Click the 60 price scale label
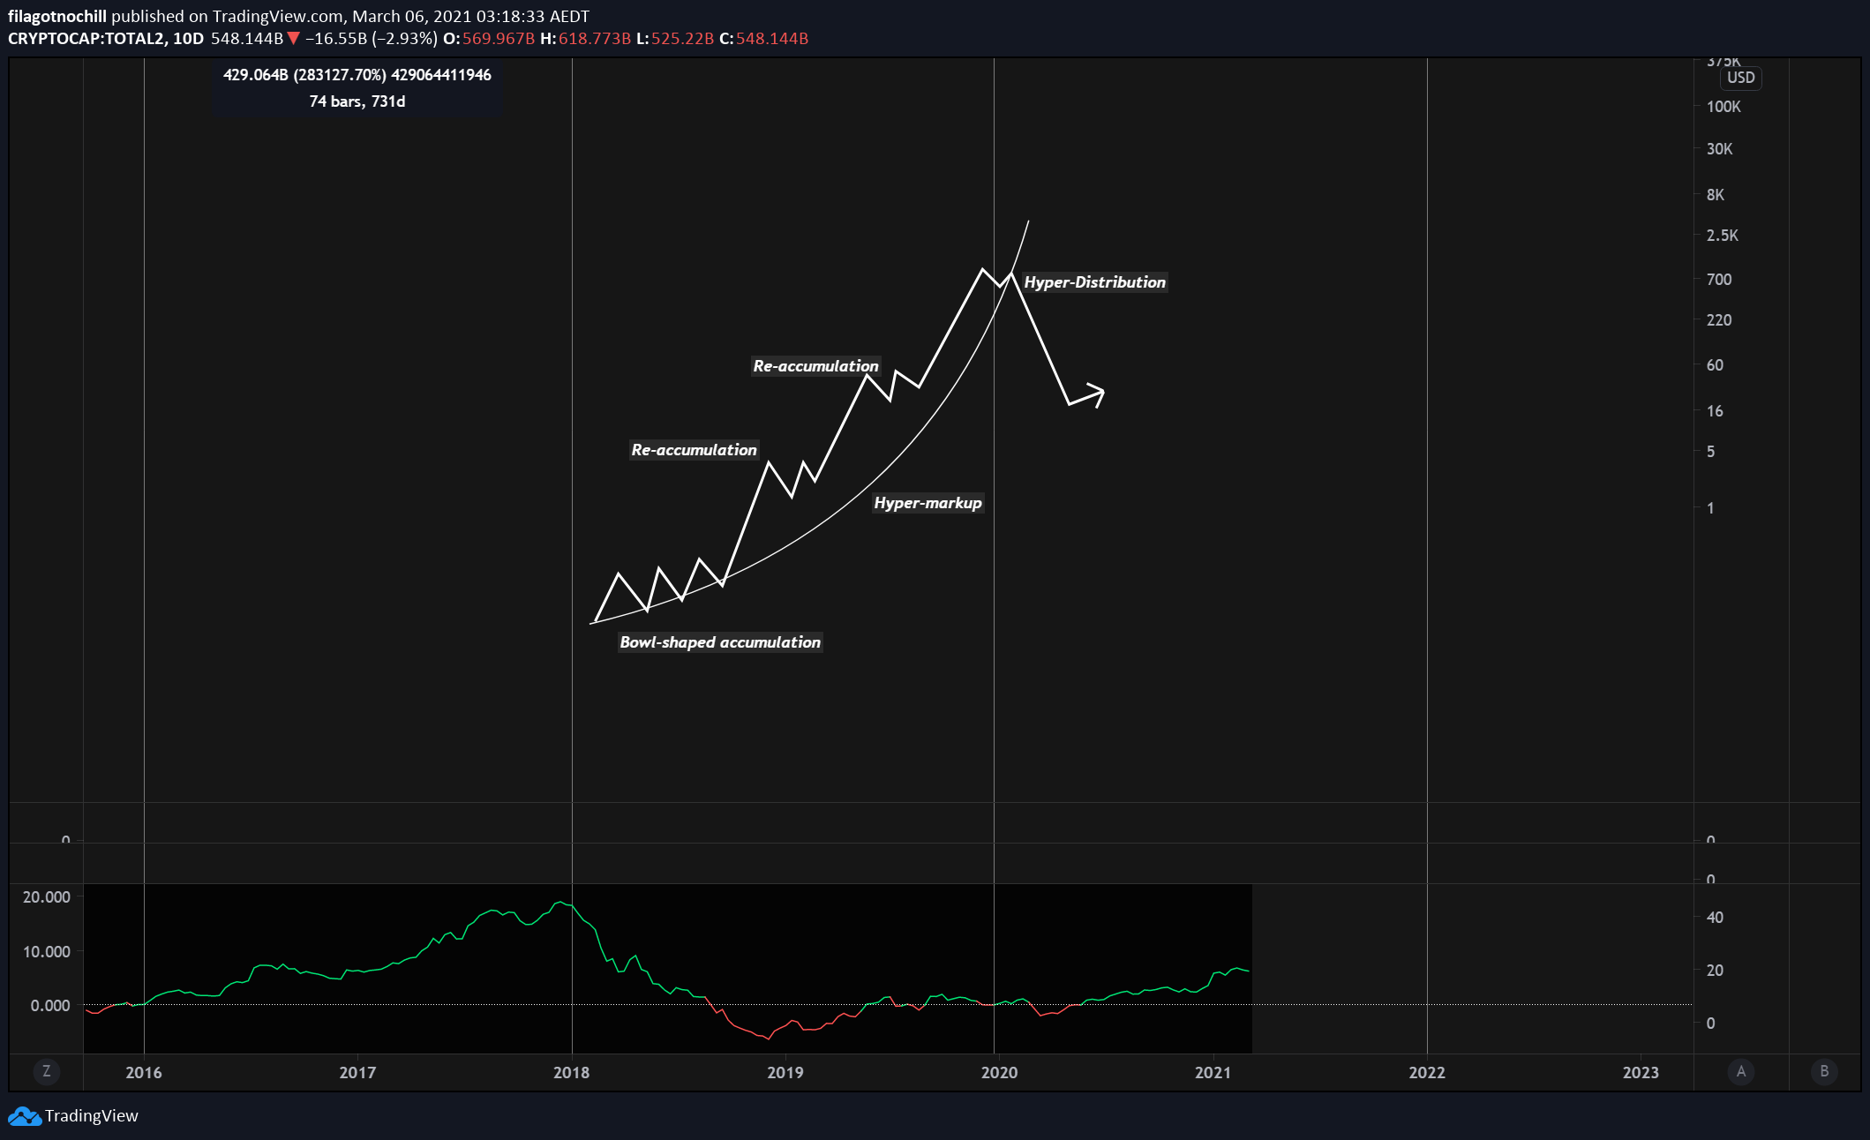 (x=1715, y=365)
